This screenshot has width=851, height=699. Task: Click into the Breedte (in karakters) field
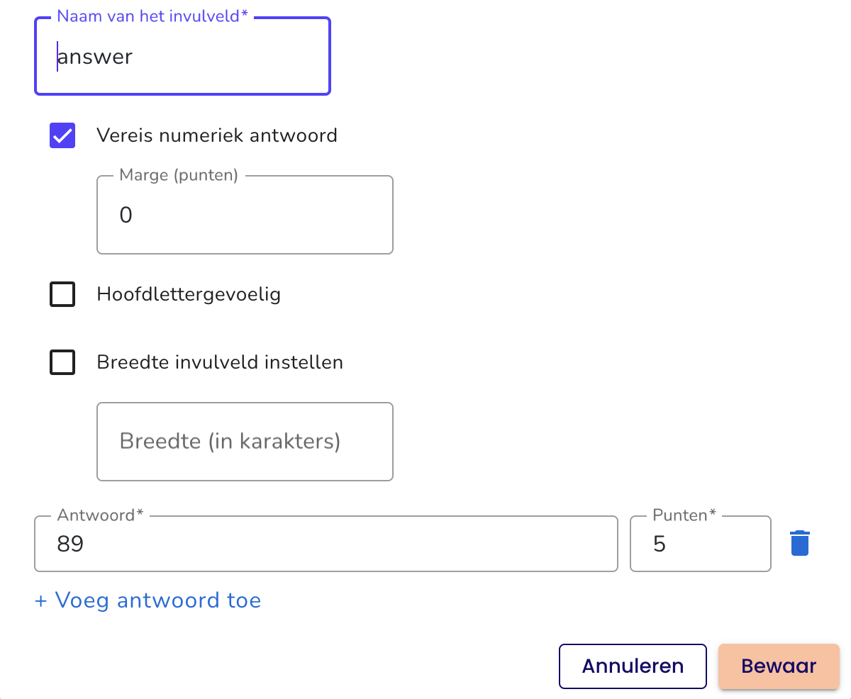tap(245, 442)
